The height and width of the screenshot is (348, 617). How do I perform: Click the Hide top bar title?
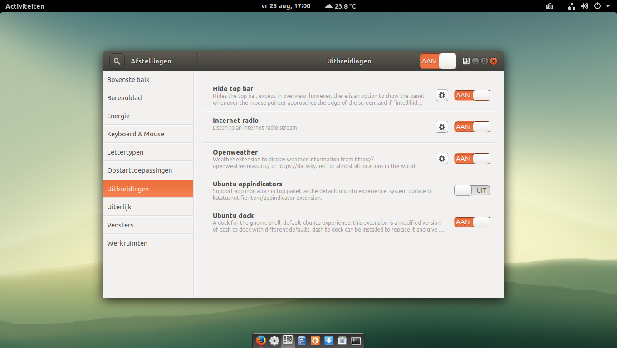point(233,89)
